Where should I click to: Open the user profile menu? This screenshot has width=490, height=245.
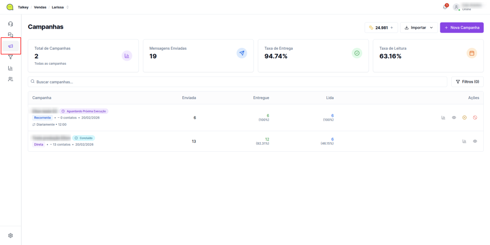click(464, 7)
